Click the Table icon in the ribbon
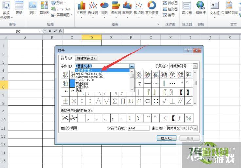 coord(19,8)
